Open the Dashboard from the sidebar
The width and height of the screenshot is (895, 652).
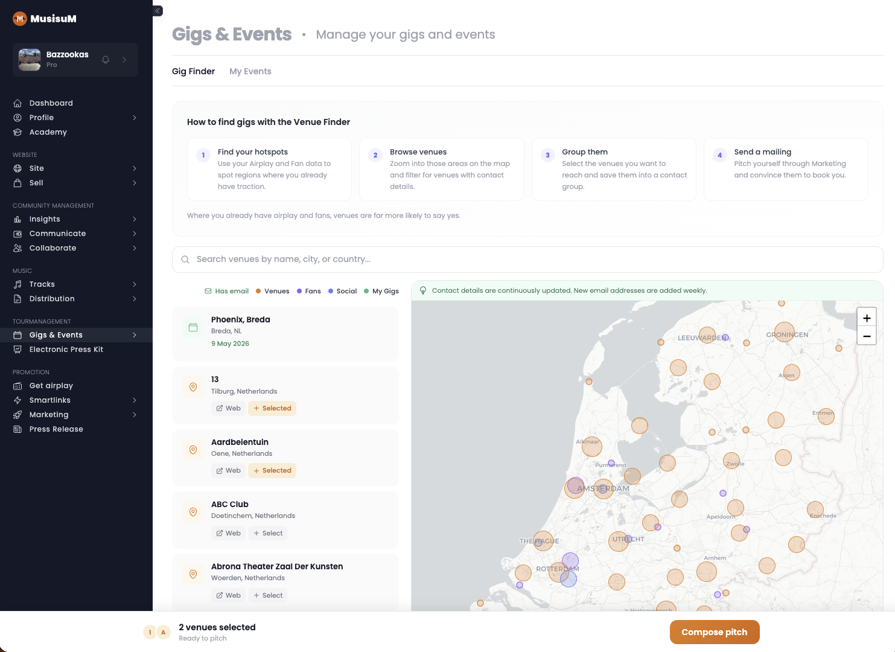pos(51,103)
